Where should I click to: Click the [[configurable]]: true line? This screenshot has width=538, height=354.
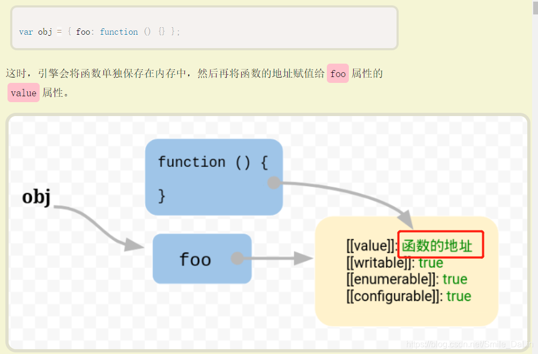tap(409, 296)
